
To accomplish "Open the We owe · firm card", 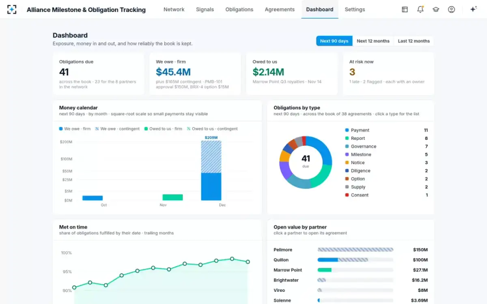I will click(x=195, y=74).
